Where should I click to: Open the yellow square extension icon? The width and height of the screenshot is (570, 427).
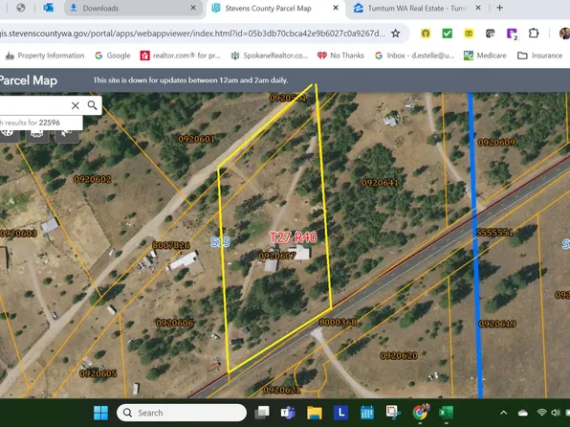(x=469, y=34)
